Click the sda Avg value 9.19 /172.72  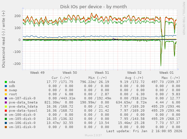coord(132,82)
